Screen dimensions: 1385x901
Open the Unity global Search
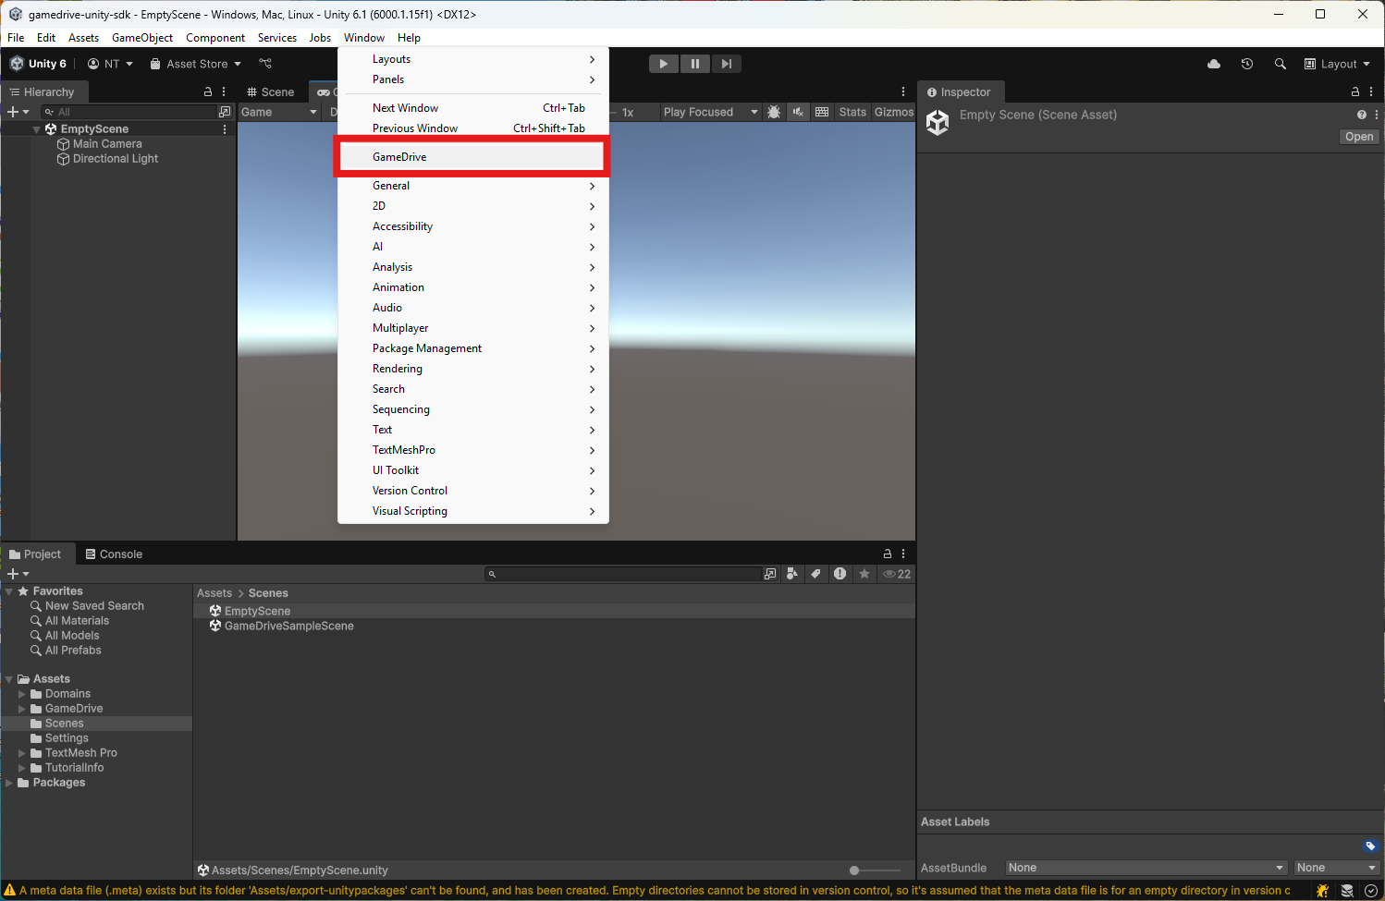point(1280,63)
